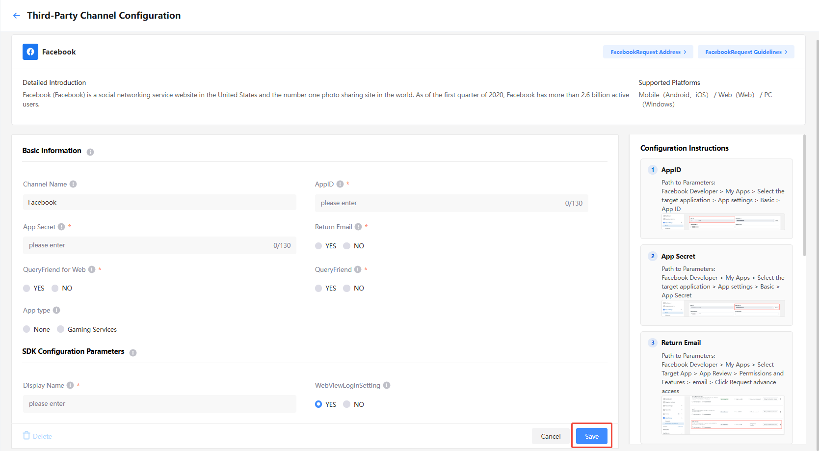Open FacebookRequest Guidelines link
The height and width of the screenshot is (451, 819).
pyautogui.click(x=746, y=52)
